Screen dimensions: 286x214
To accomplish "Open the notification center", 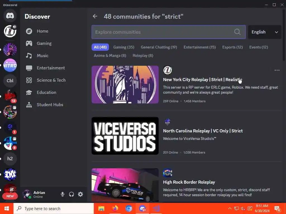I will coord(277,208).
